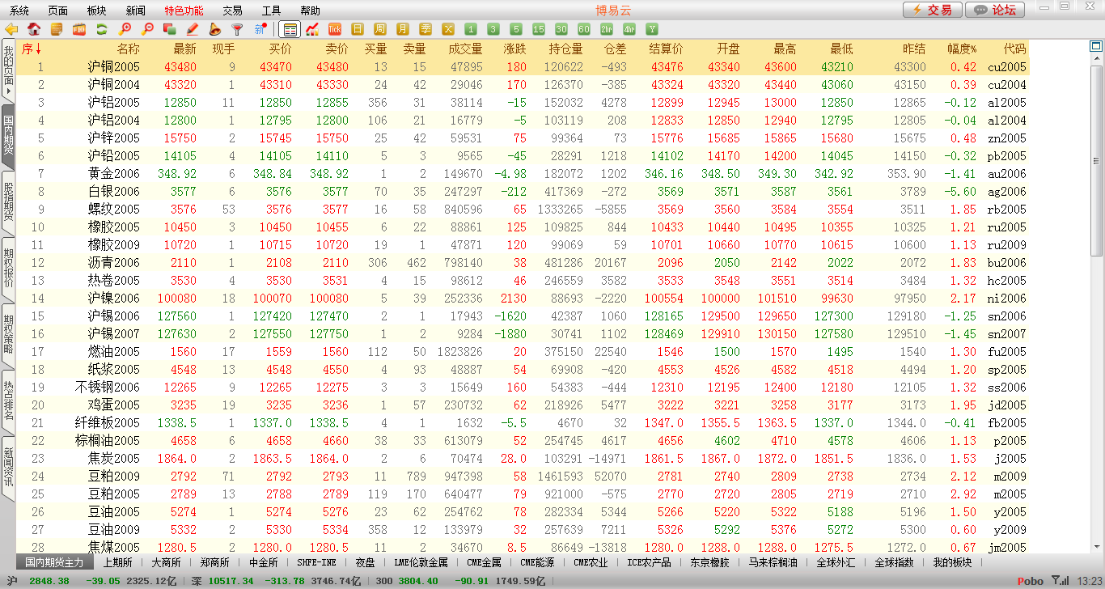This screenshot has height=589, width=1105.
Task: Sort by the 幅度% column header
Action: pos(962,49)
